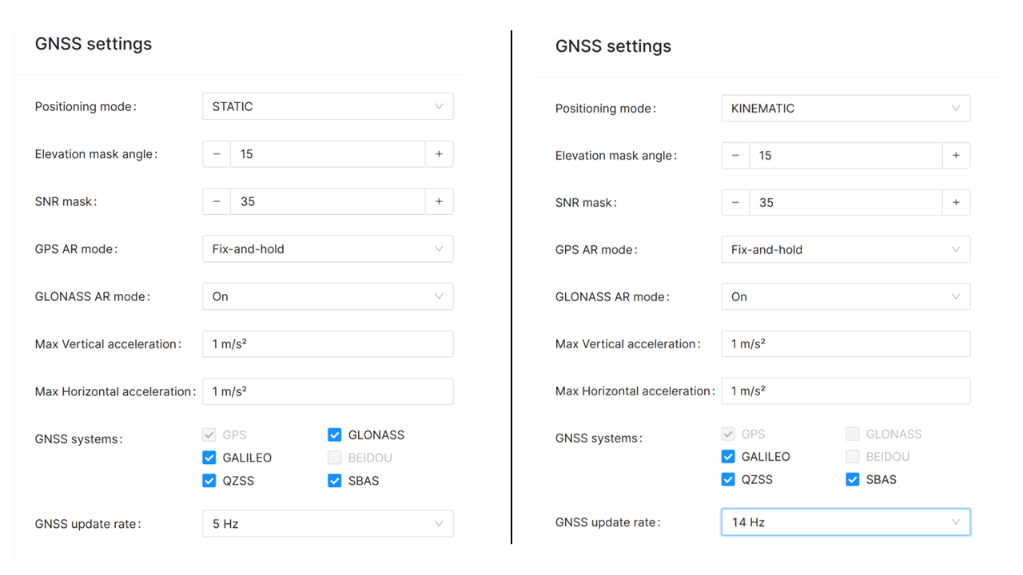
Task: Click the left panel's GNSS settings heading
Action: pyautogui.click(x=94, y=44)
